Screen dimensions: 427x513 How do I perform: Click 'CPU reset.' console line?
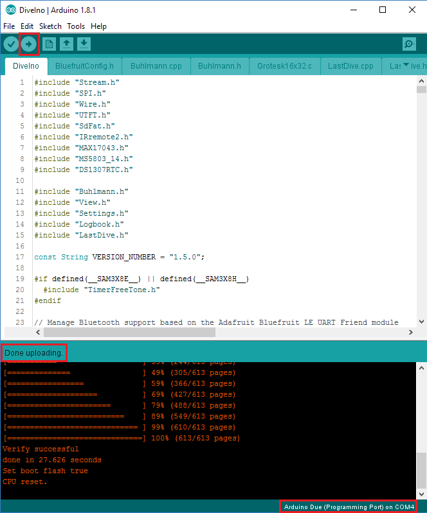[25, 482]
